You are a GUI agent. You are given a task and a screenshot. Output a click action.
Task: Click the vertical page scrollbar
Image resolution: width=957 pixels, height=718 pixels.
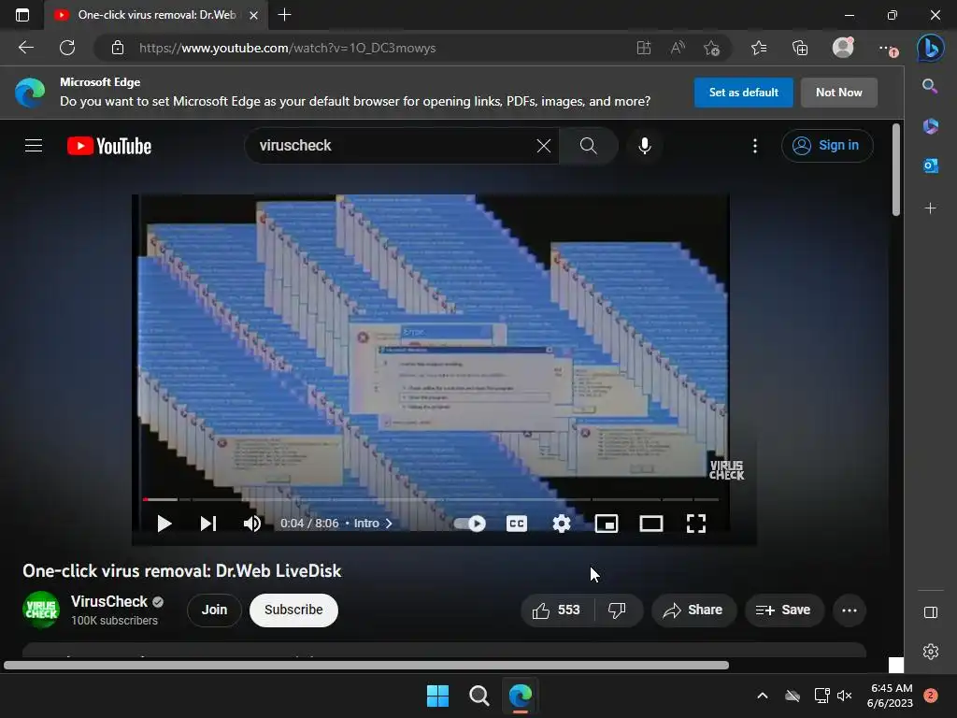point(896,170)
